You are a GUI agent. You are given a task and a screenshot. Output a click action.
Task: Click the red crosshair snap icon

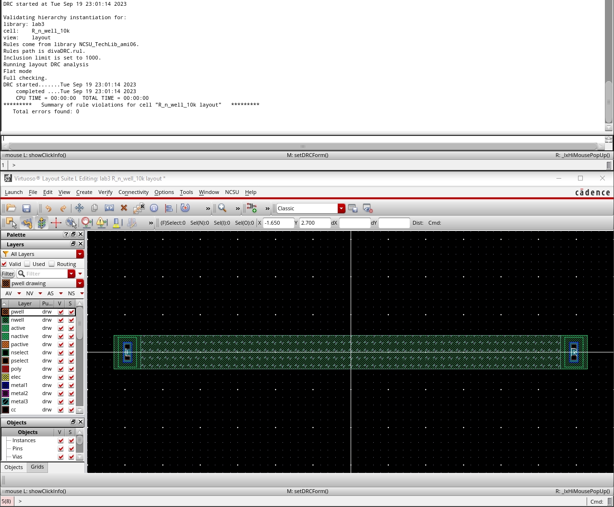pos(56,223)
